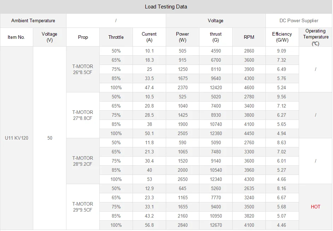This screenshot has height=231, width=333.
Task: Select the Throttle column header
Action: pyautogui.click(x=116, y=37)
